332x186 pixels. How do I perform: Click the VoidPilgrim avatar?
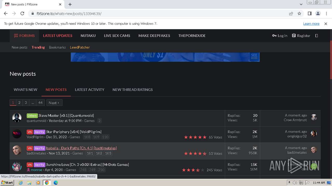17,134
